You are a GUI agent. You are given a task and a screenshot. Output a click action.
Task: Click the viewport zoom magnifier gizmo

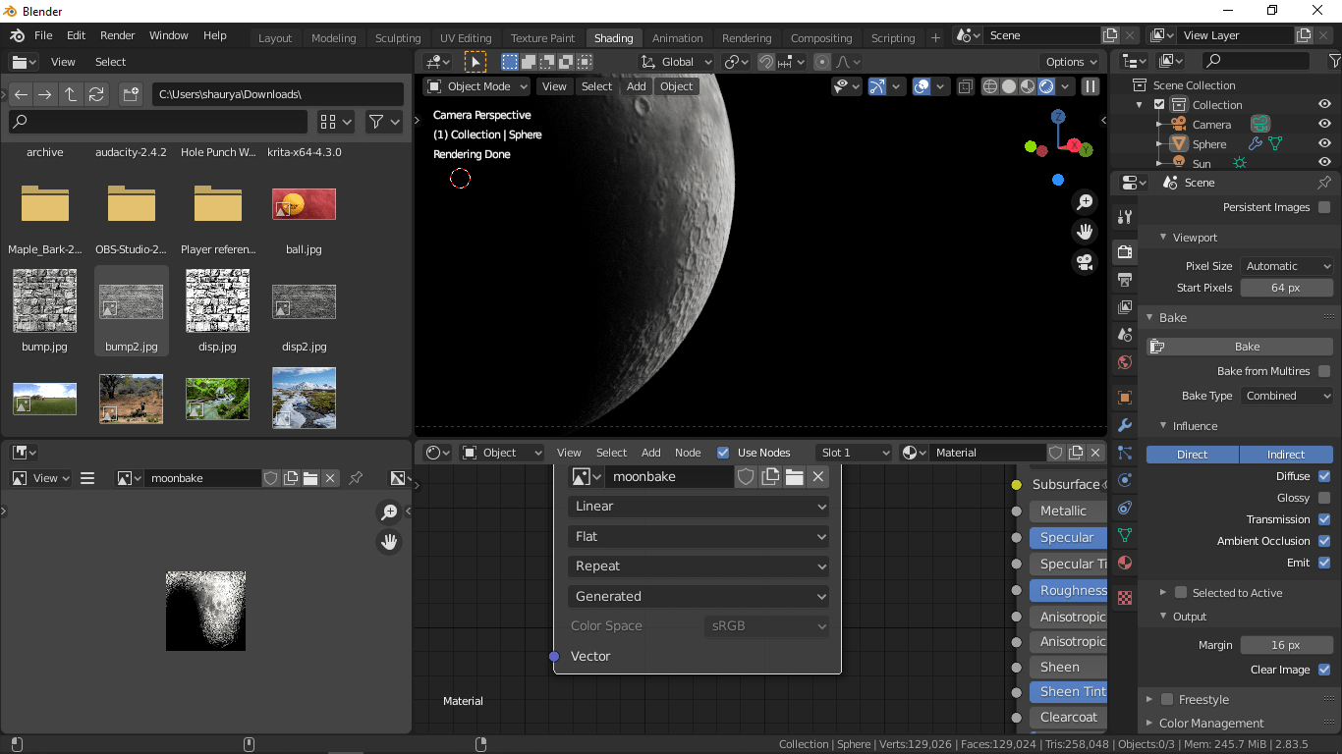click(x=1085, y=202)
